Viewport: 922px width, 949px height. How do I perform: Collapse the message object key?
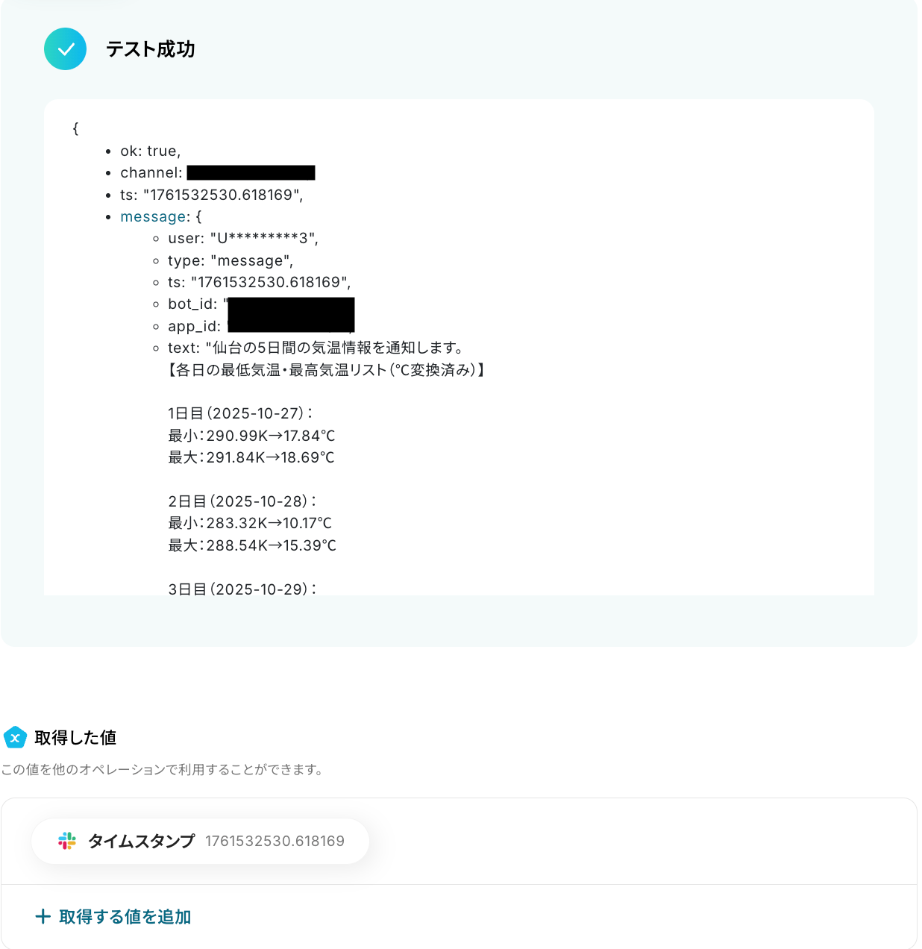154,216
